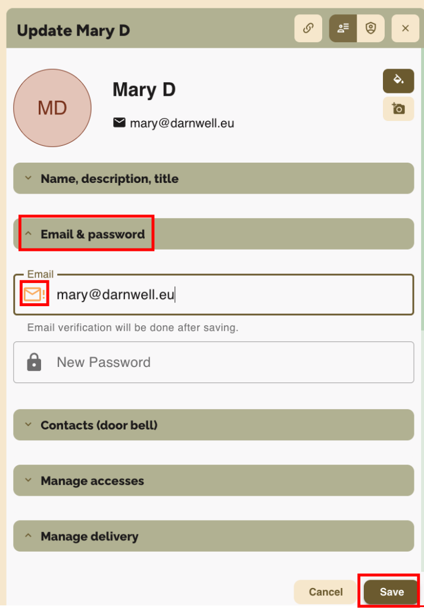Expand the Contacts (door bell) section
Screen dimensions: 424x610
click(x=213, y=425)
